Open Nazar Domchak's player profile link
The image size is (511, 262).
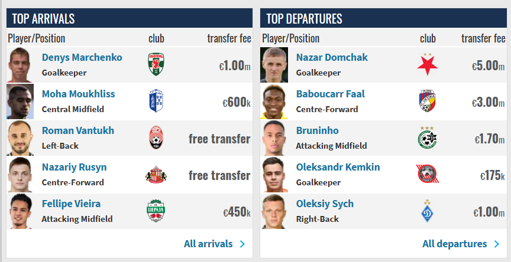pos(332,58)
